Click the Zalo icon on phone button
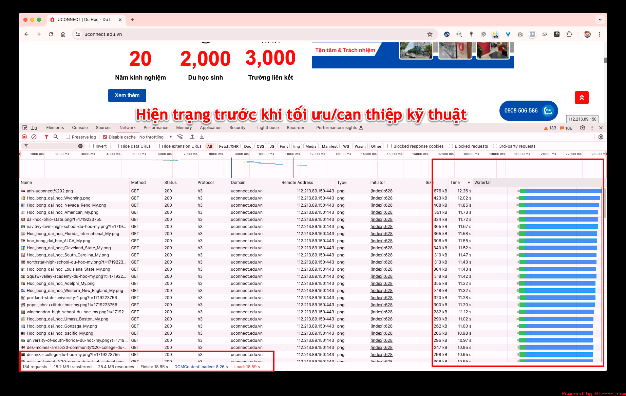This screenshot has width=626, height=396. pyautogui.click(x=548, y=110)
